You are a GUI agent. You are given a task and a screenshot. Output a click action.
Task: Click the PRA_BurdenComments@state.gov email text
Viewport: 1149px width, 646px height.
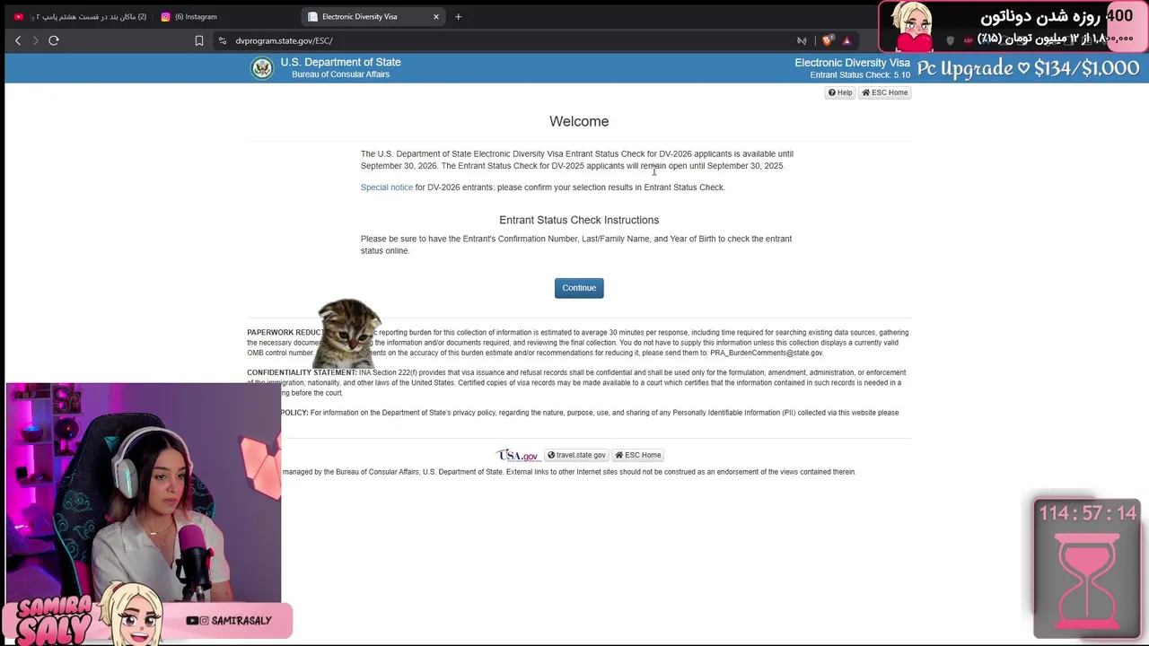point(767,353)
